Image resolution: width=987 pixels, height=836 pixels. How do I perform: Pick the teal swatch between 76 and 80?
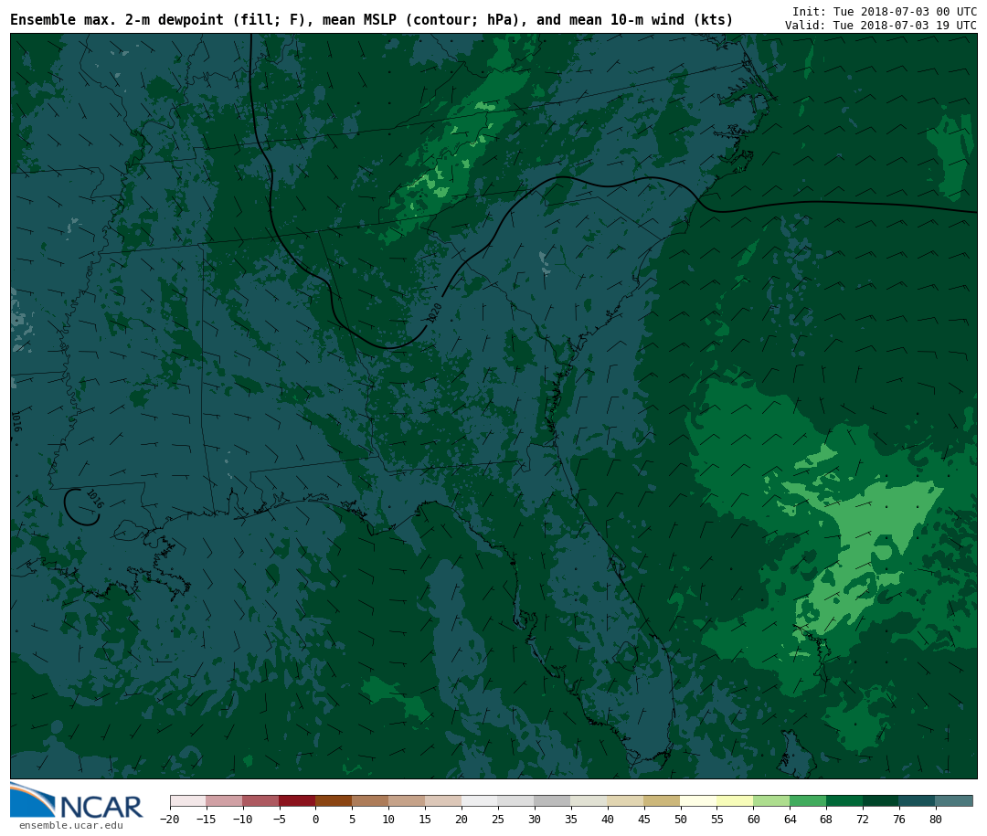tap(917, 800)
